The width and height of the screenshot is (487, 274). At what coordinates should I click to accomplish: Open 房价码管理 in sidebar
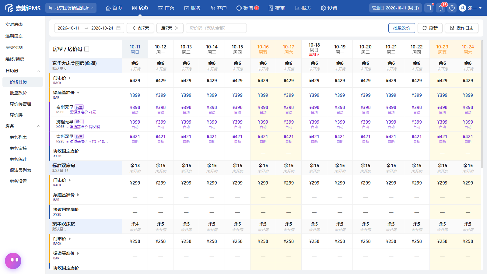tap(20, 104)
